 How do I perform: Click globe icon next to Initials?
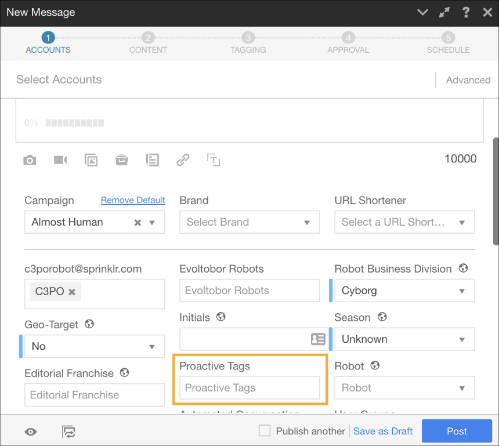pyautogui.click(x=221, y=317)
